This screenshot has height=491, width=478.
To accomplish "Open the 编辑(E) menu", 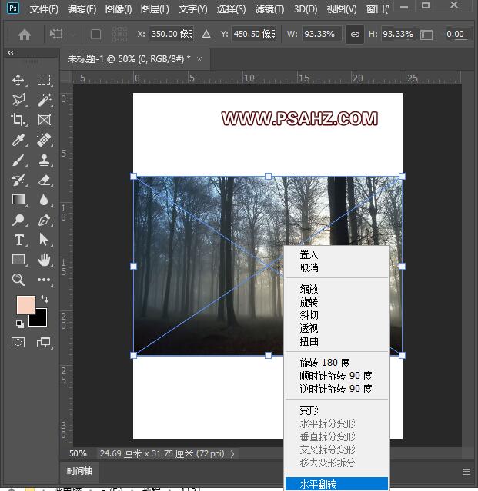I will tap(82, 8).
